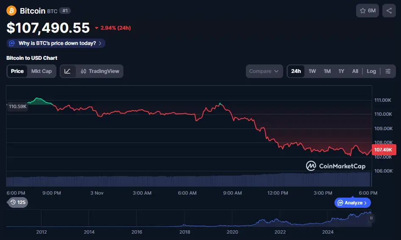Screen dimensions: 401x240
Task: Click the 3 Nov date axis label
Action: (97, 193)
